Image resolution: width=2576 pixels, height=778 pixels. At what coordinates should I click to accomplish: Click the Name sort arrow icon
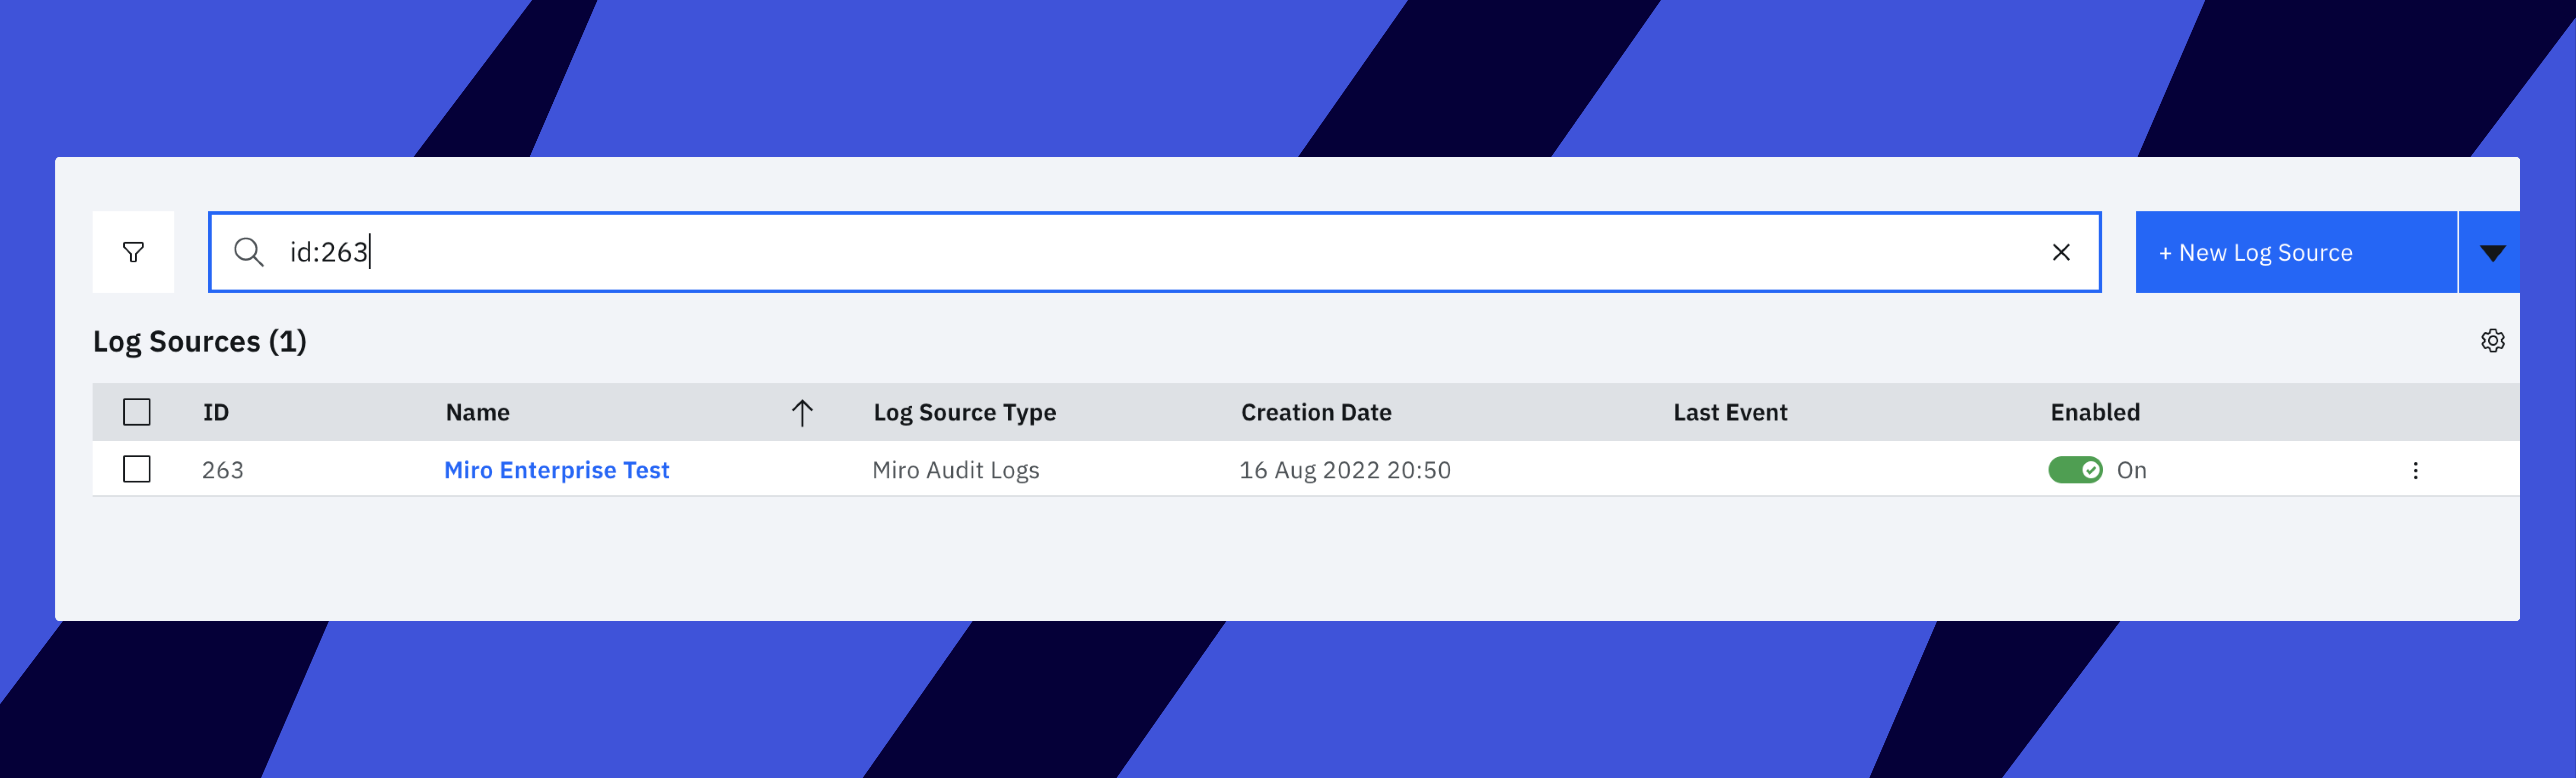pos(802,412)
